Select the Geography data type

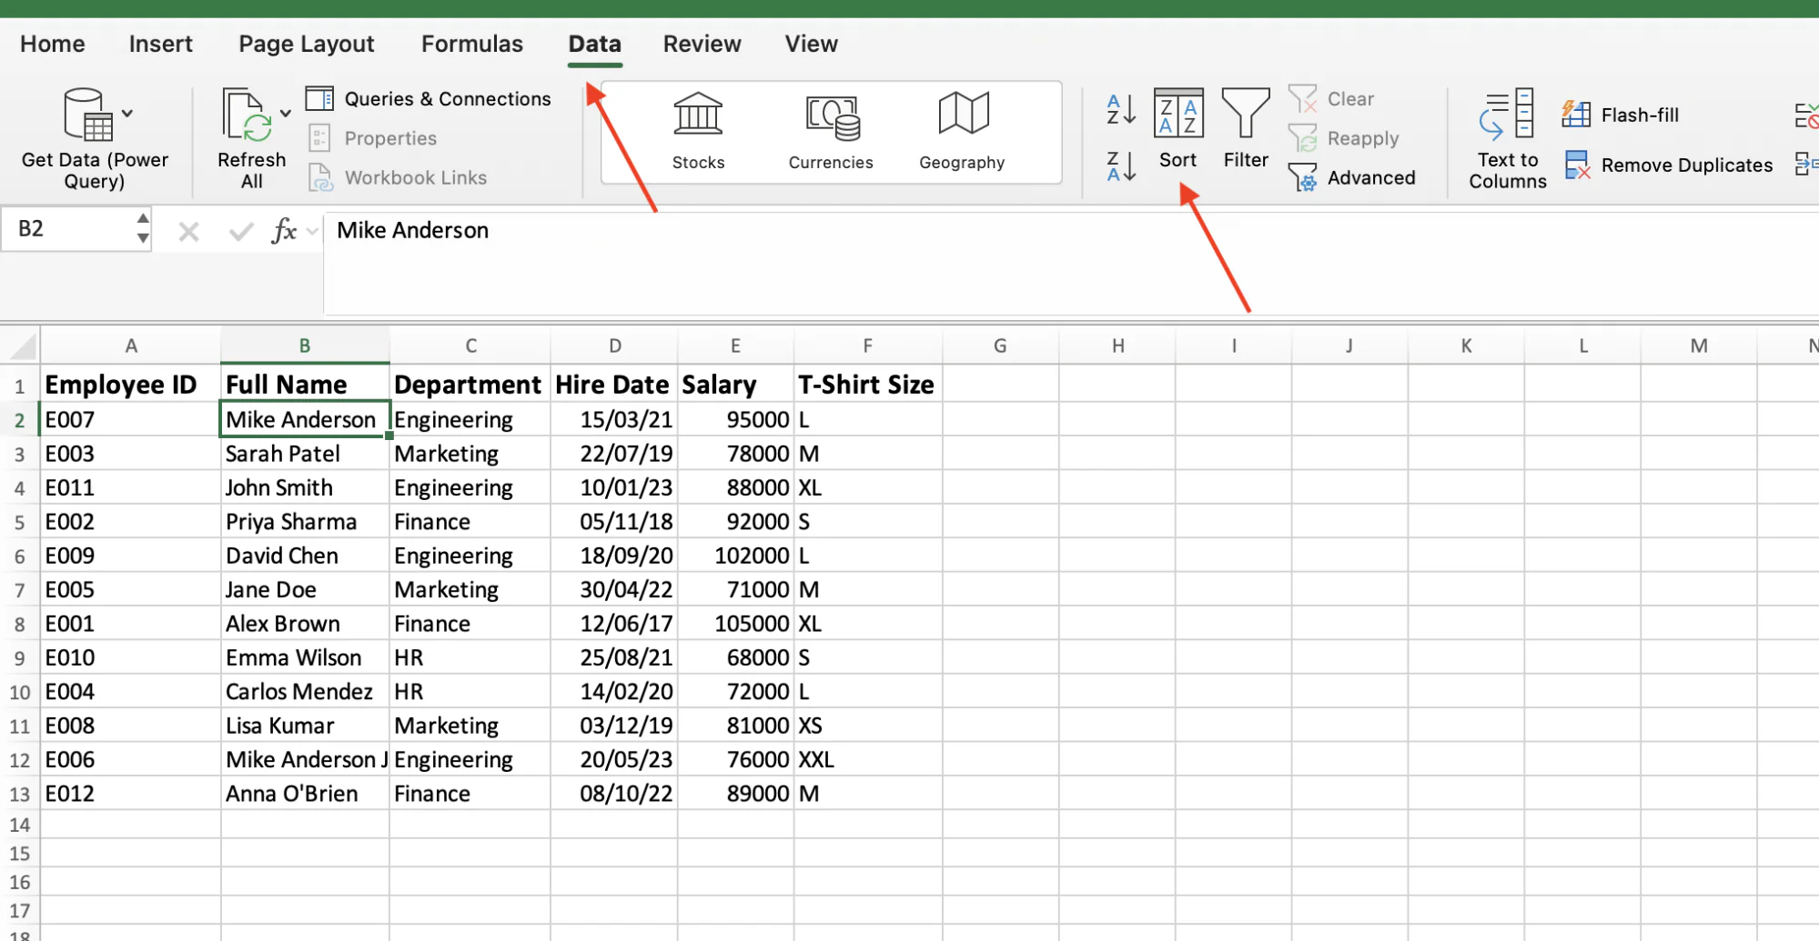pos(962,132)
